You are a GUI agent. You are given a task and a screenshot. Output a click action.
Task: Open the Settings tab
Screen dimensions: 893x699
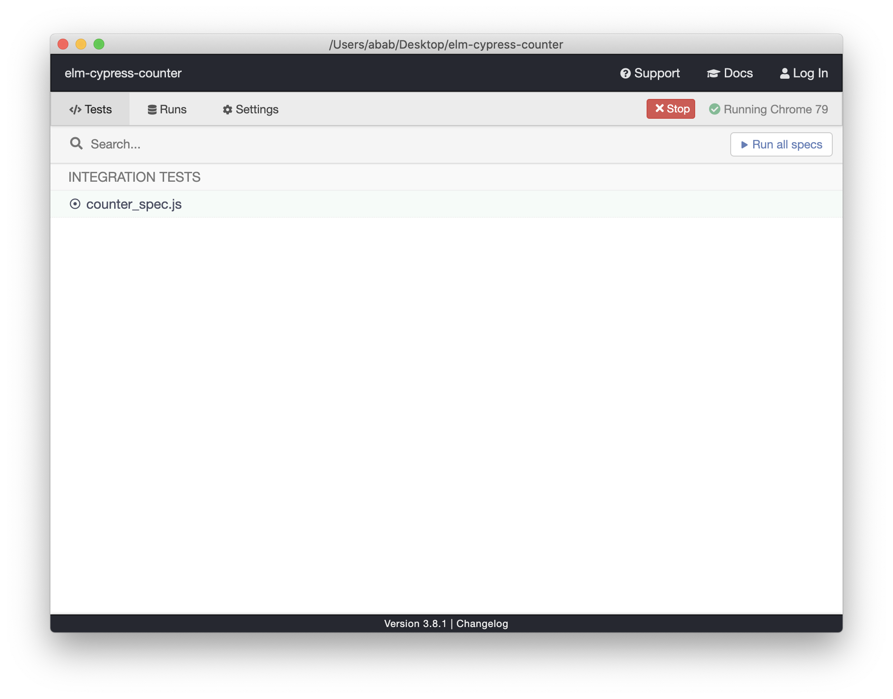click(250, 109)
